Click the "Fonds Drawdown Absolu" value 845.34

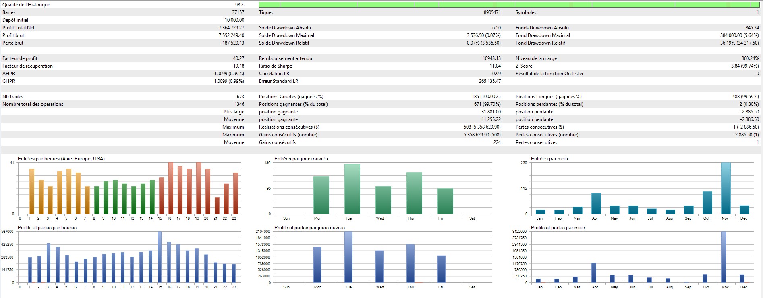tap(752, 28)
